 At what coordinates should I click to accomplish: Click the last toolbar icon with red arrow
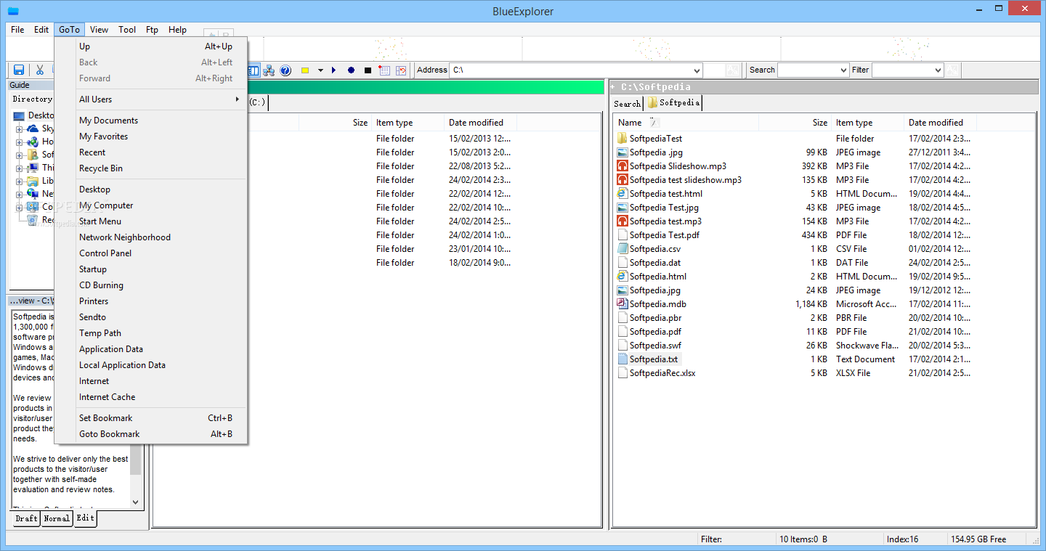(401, 70)
